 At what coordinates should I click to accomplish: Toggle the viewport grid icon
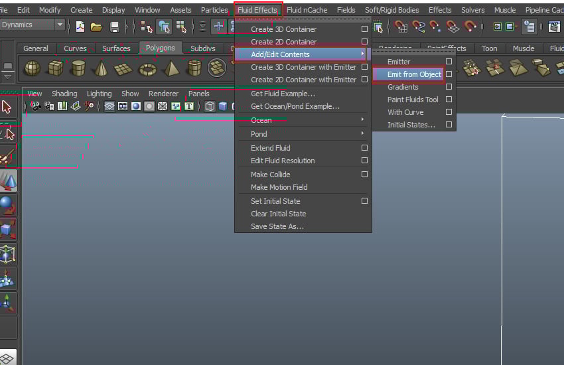click(109, 106)
